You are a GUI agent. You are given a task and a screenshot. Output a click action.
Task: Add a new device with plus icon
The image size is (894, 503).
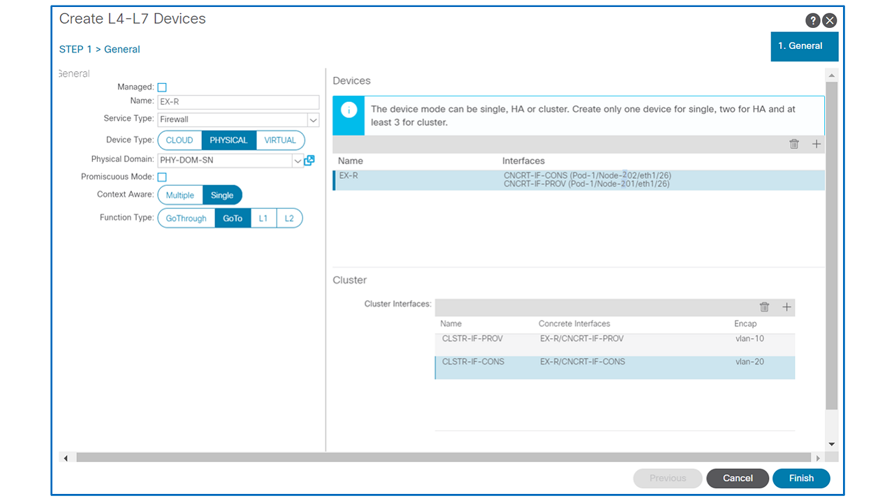(x=816, y=144)
